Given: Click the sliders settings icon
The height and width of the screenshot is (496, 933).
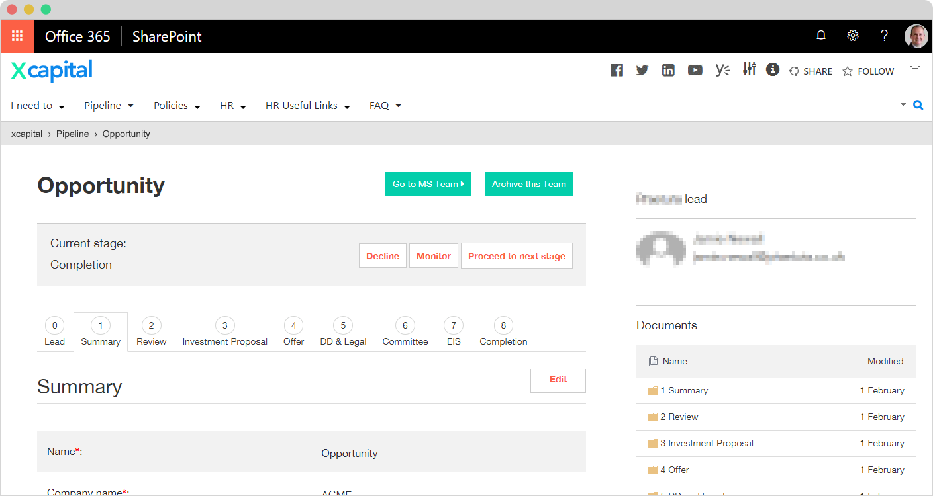Looking at the screenshot, I should [749, 69].
